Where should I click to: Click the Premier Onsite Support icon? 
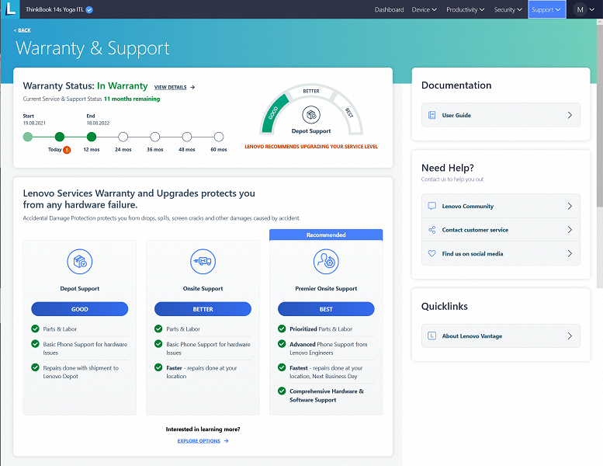[326, 261]
